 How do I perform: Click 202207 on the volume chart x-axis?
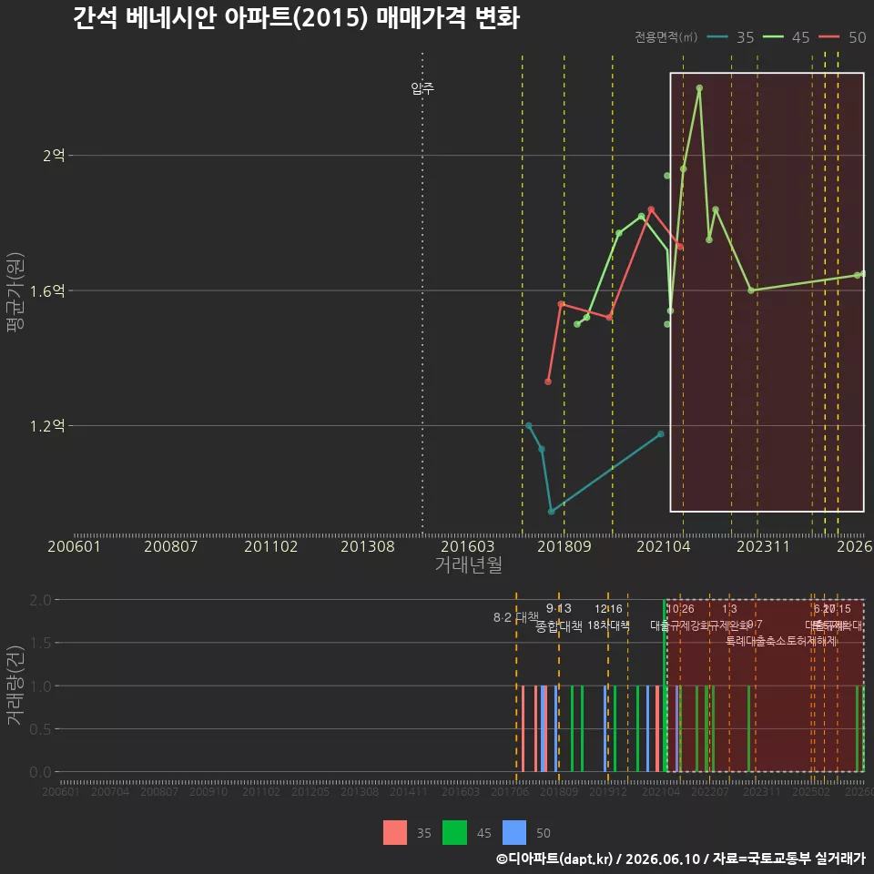click(x=709, y=791)
